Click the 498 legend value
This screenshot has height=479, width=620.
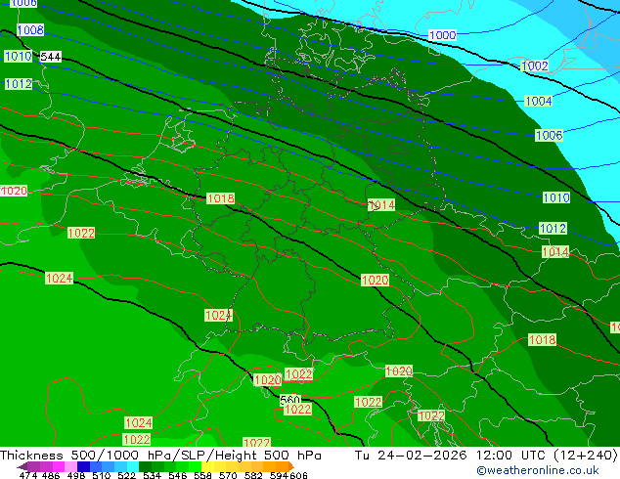point(76,475)
